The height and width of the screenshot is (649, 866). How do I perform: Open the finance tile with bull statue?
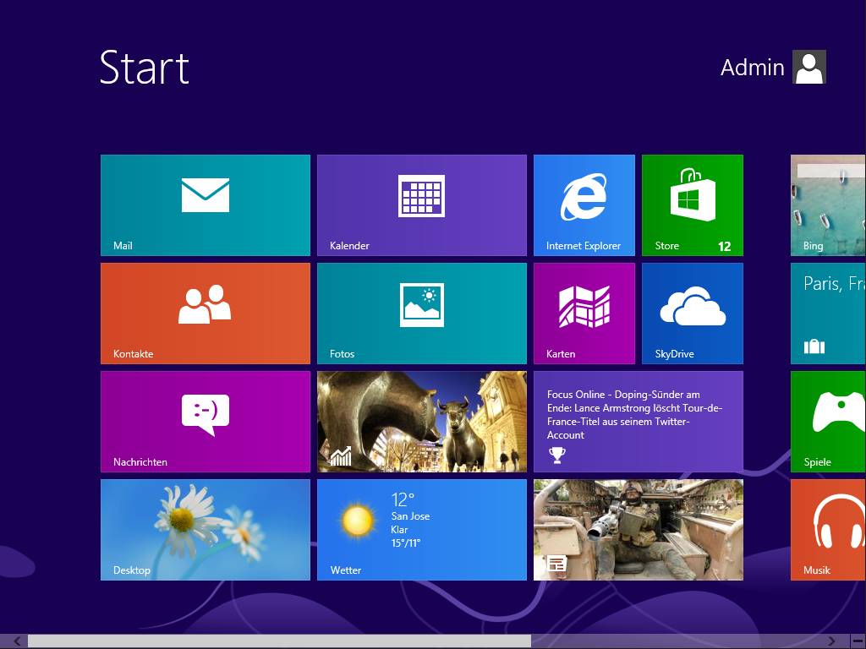pyautogui.click(x=421, y=422)
